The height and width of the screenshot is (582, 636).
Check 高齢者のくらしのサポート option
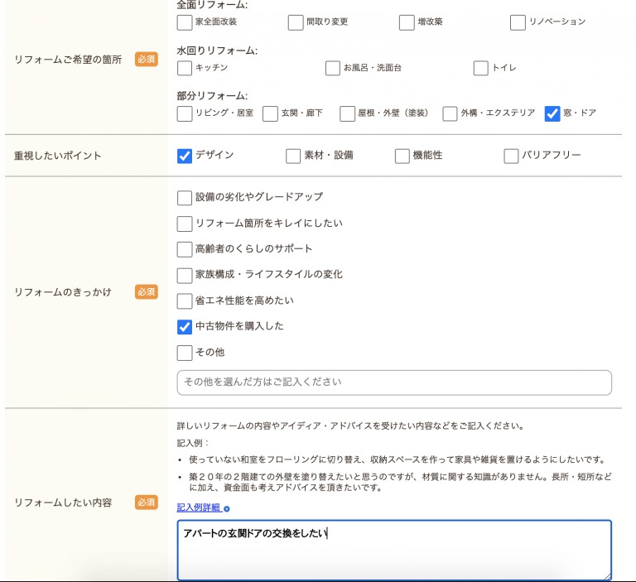(185, 249)
